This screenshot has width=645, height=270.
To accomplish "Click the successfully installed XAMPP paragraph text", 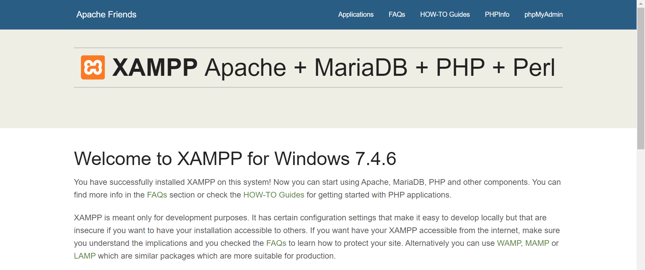I will click(317, 188).
